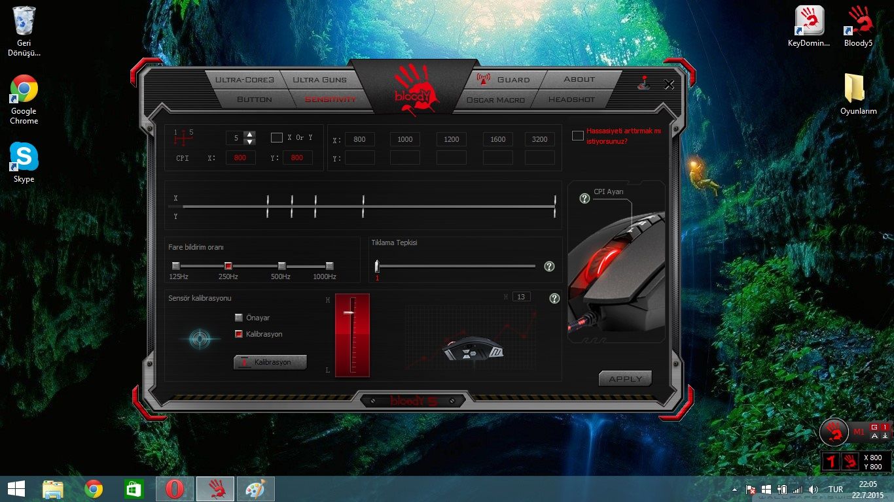Click the empty Y preset field under 3200
Image resolution: width=894 pixels, height=502 pixels.
tap(540, 158)
